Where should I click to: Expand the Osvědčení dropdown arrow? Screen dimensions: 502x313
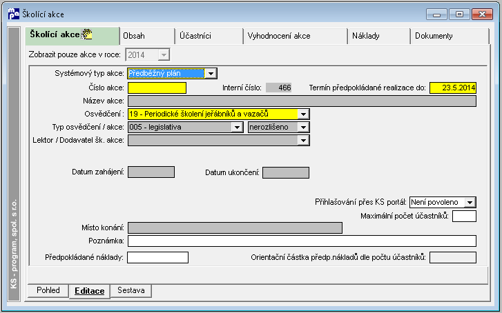pyautogui.click(x=303, y=114)
